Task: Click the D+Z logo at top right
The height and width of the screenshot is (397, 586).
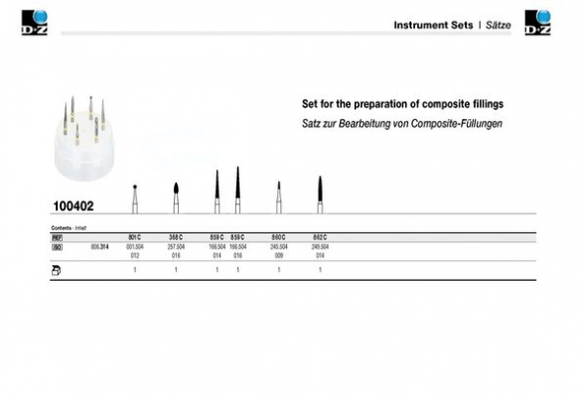Action: click(x=537, y=23)
